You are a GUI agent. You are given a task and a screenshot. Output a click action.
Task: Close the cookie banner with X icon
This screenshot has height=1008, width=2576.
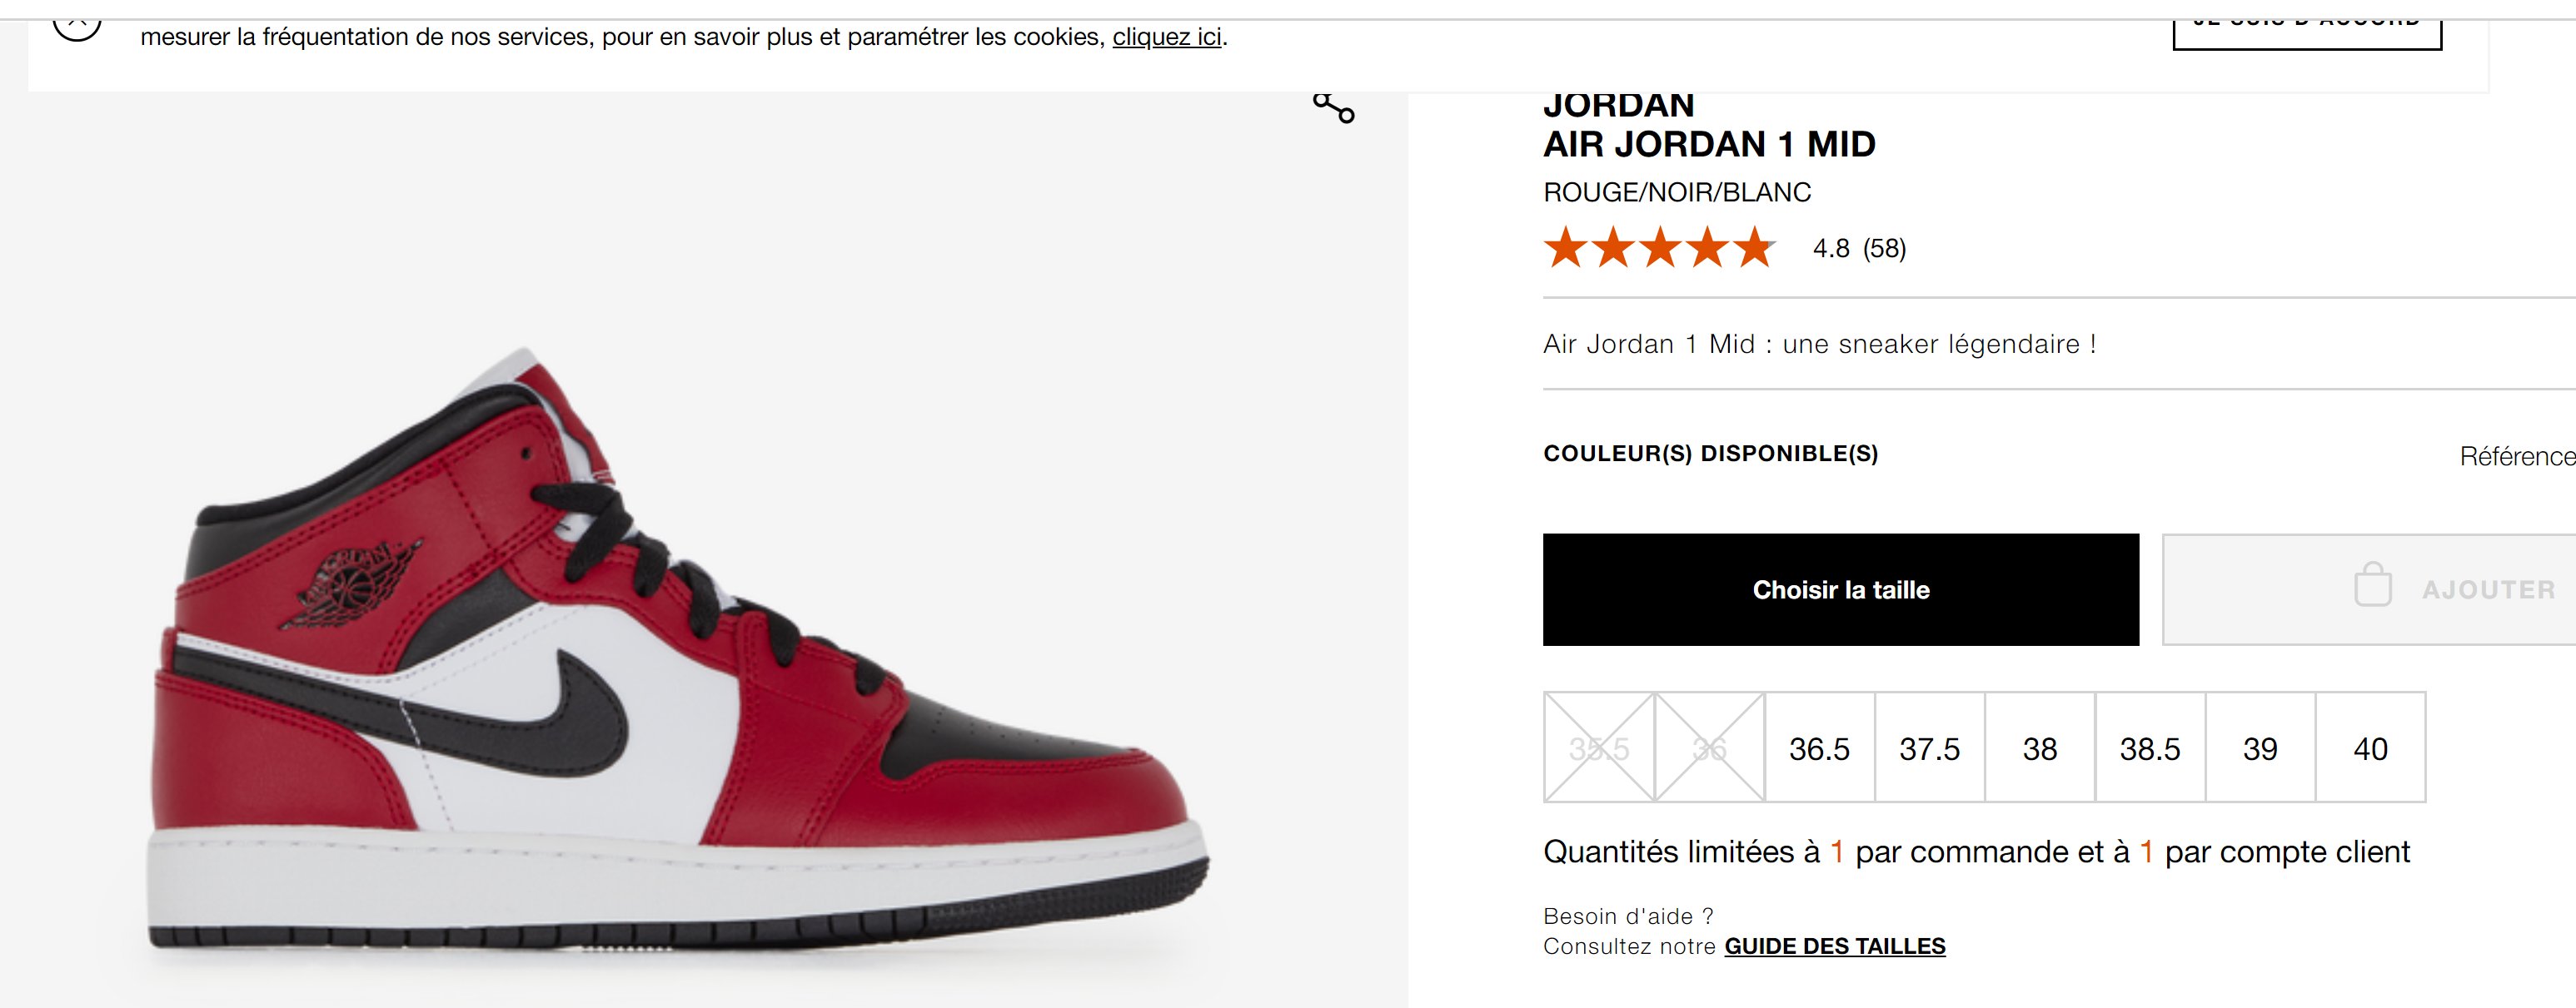point(77,28)
